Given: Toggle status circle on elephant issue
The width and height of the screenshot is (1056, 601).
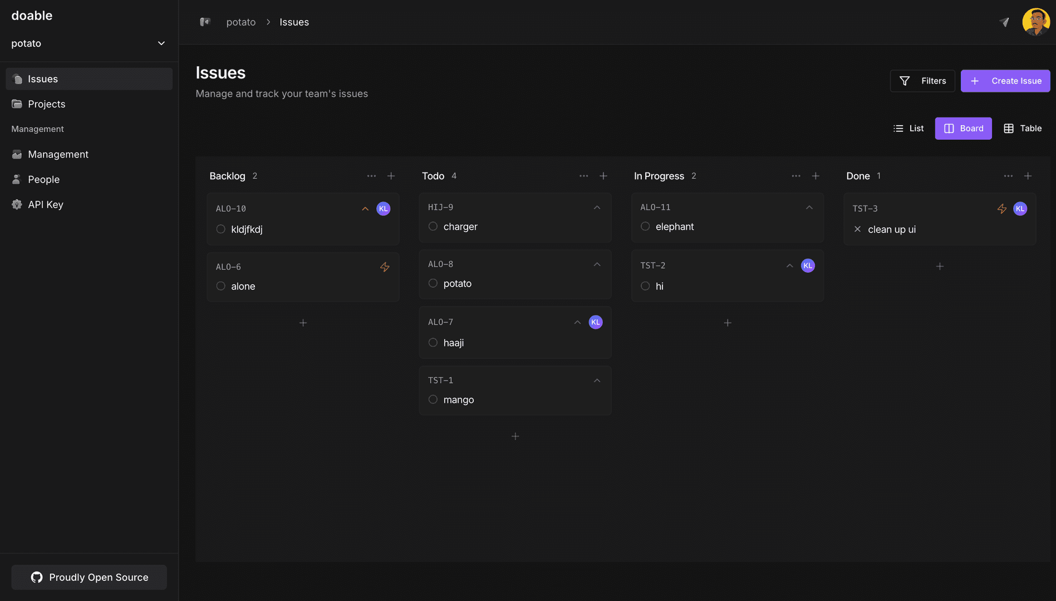Looking at the screenshot, I should tap(645, 226).
